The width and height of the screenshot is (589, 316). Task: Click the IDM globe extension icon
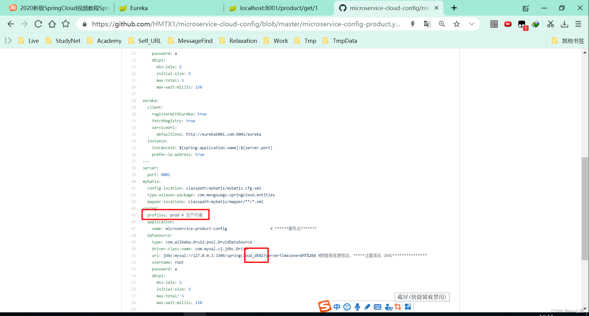(536, 24)
